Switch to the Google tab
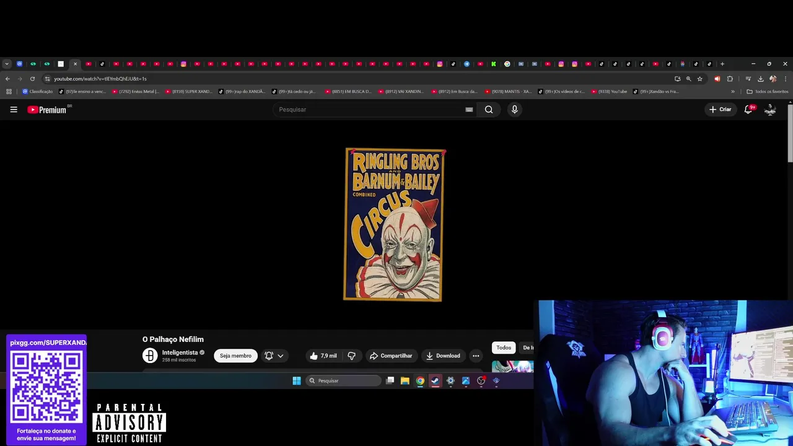The width and height of the screenshot is (793, 446). click(507, 64)
